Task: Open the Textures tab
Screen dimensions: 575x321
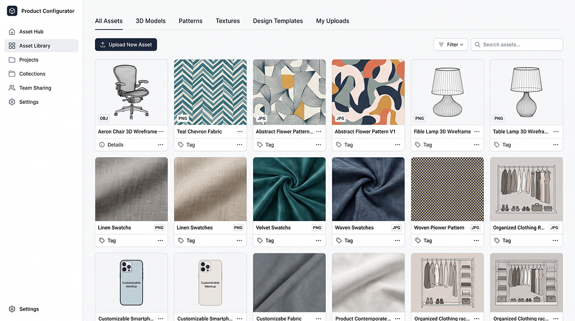Action: point(228,21)
